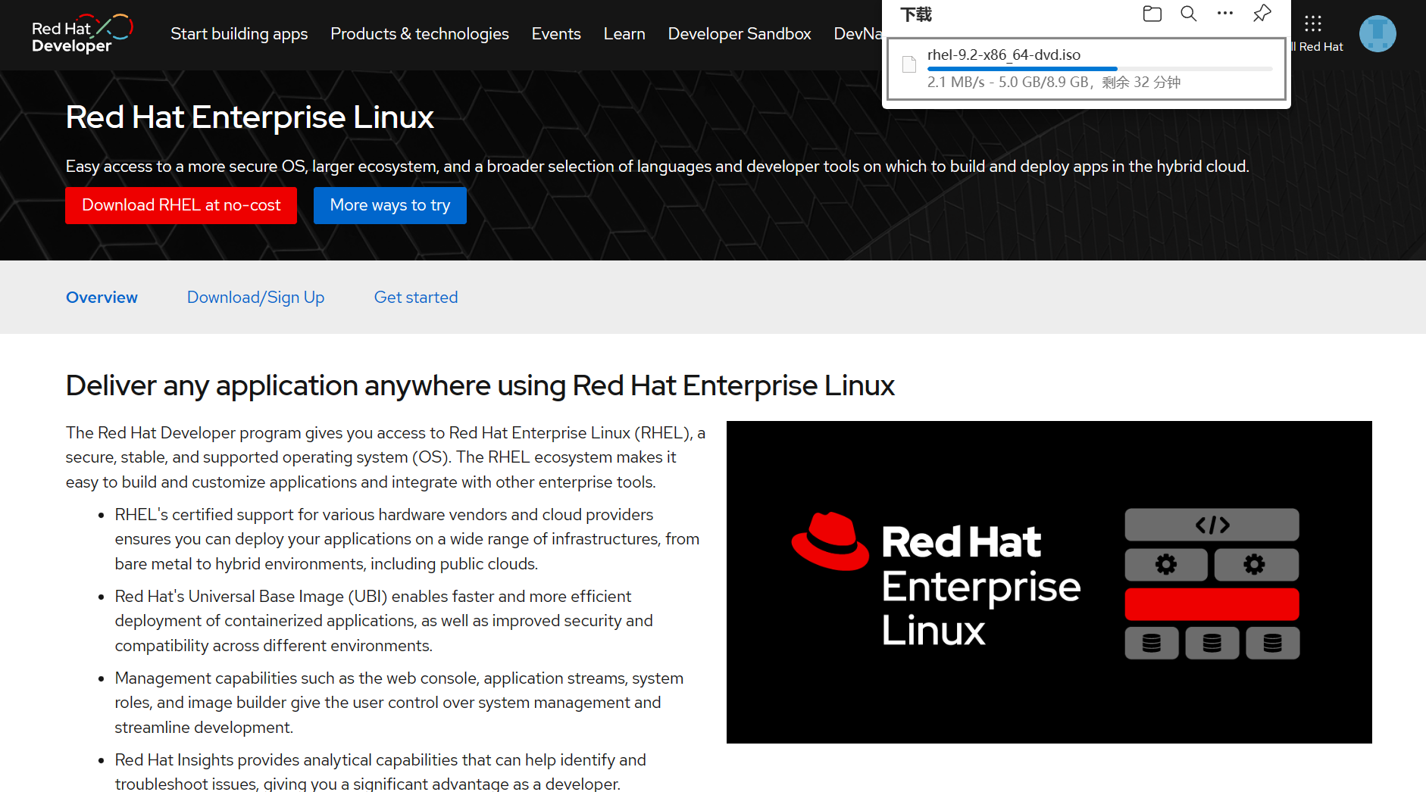The height and width of the screenshot is (792, 1426).
Task: Expand the Learn navigation dropdown
Action: coord(624,33)
